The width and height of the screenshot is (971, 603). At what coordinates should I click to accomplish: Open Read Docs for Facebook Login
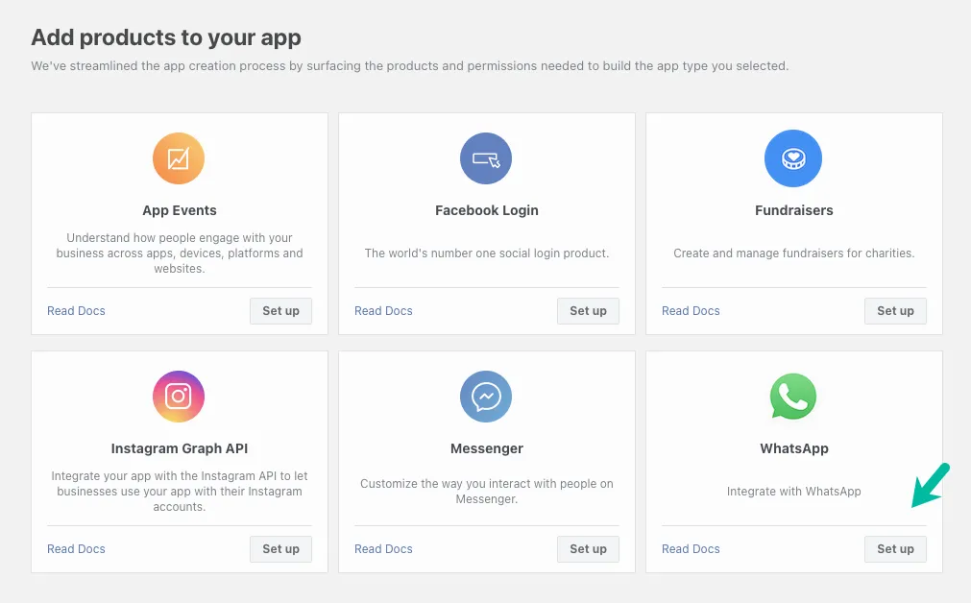point(382,310)
